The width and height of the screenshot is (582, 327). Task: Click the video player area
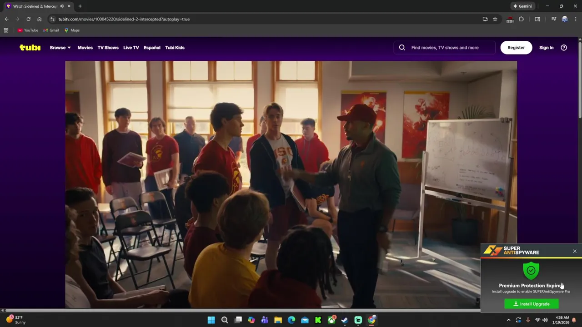click(291, 184)
